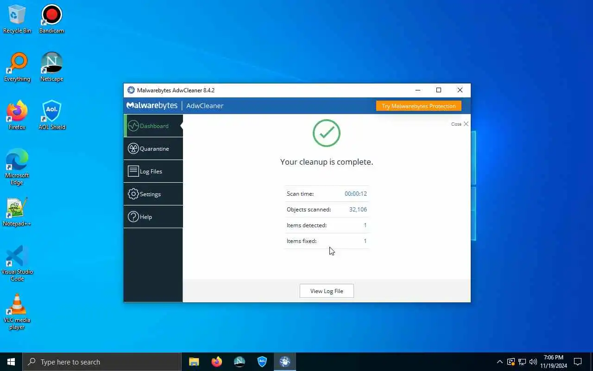
Task: Open File Explorer from taskbar
Action: [x=194, y=362]
